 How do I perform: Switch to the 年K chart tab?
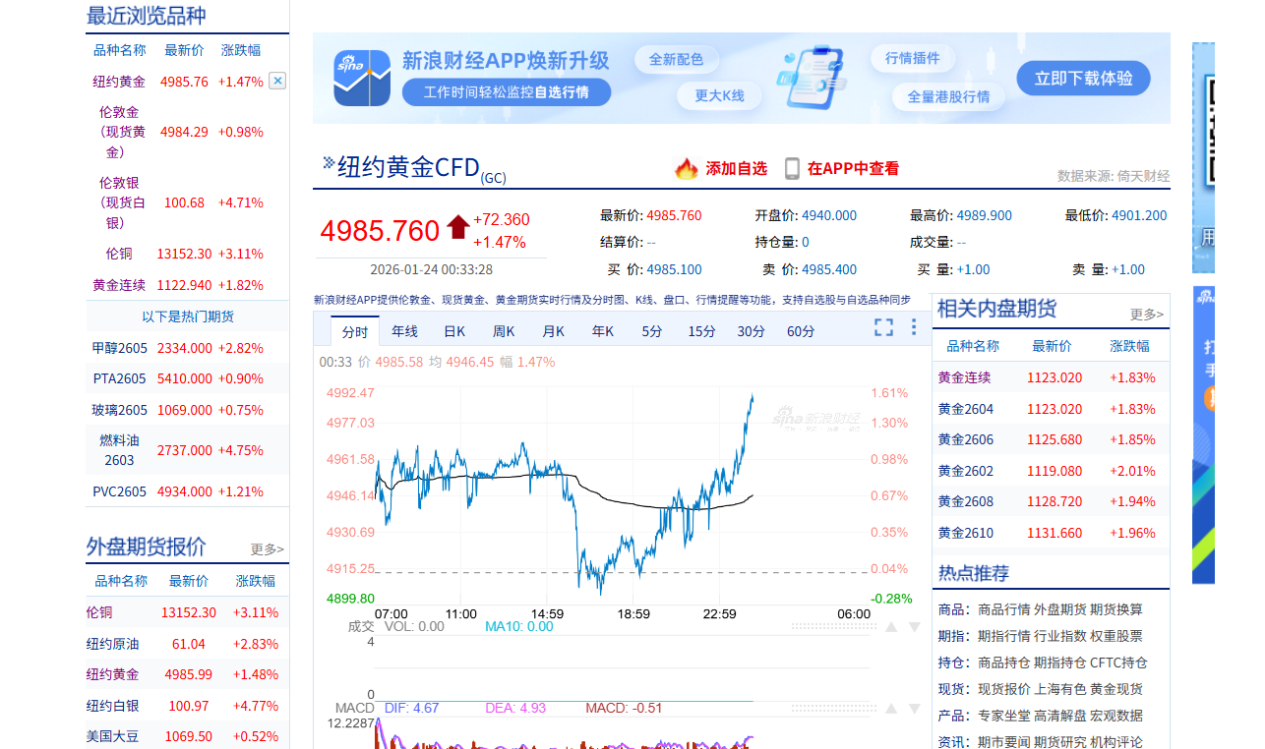tap(603, 331)
